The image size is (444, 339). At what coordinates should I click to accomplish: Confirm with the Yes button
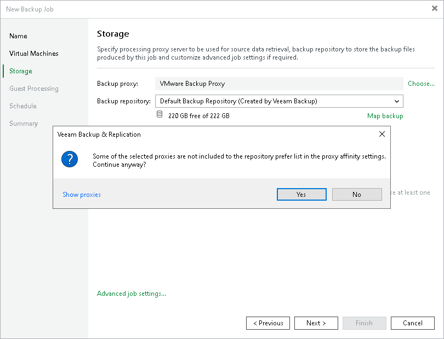coord(301,194)
